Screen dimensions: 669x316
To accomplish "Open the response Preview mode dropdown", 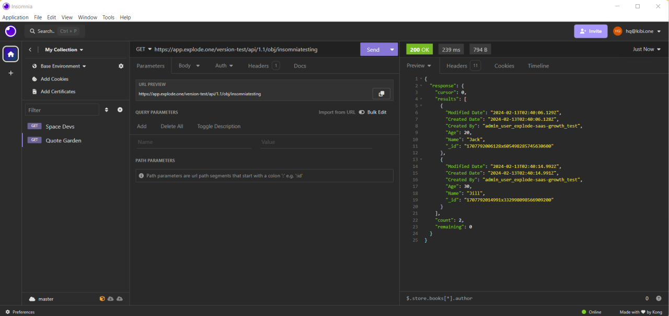I will pos(419,65).
